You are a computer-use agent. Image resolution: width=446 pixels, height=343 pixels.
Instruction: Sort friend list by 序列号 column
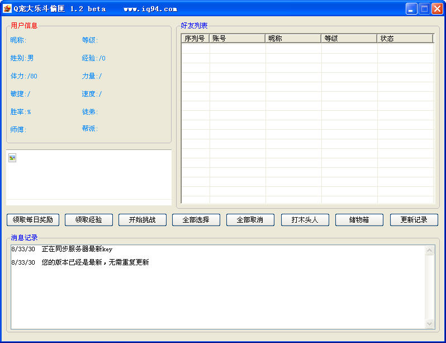(x=195, y=39)
